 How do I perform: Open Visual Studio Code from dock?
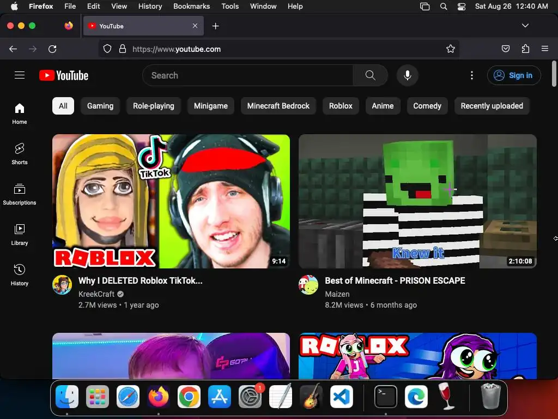(x=342, y=397)
